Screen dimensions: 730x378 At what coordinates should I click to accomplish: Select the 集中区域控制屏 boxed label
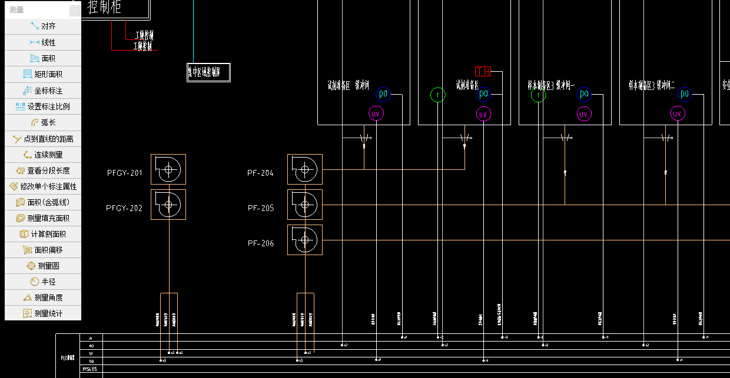pos(208,72)
